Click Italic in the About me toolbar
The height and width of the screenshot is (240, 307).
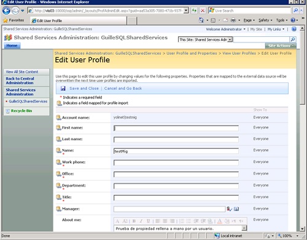(141, 221)
